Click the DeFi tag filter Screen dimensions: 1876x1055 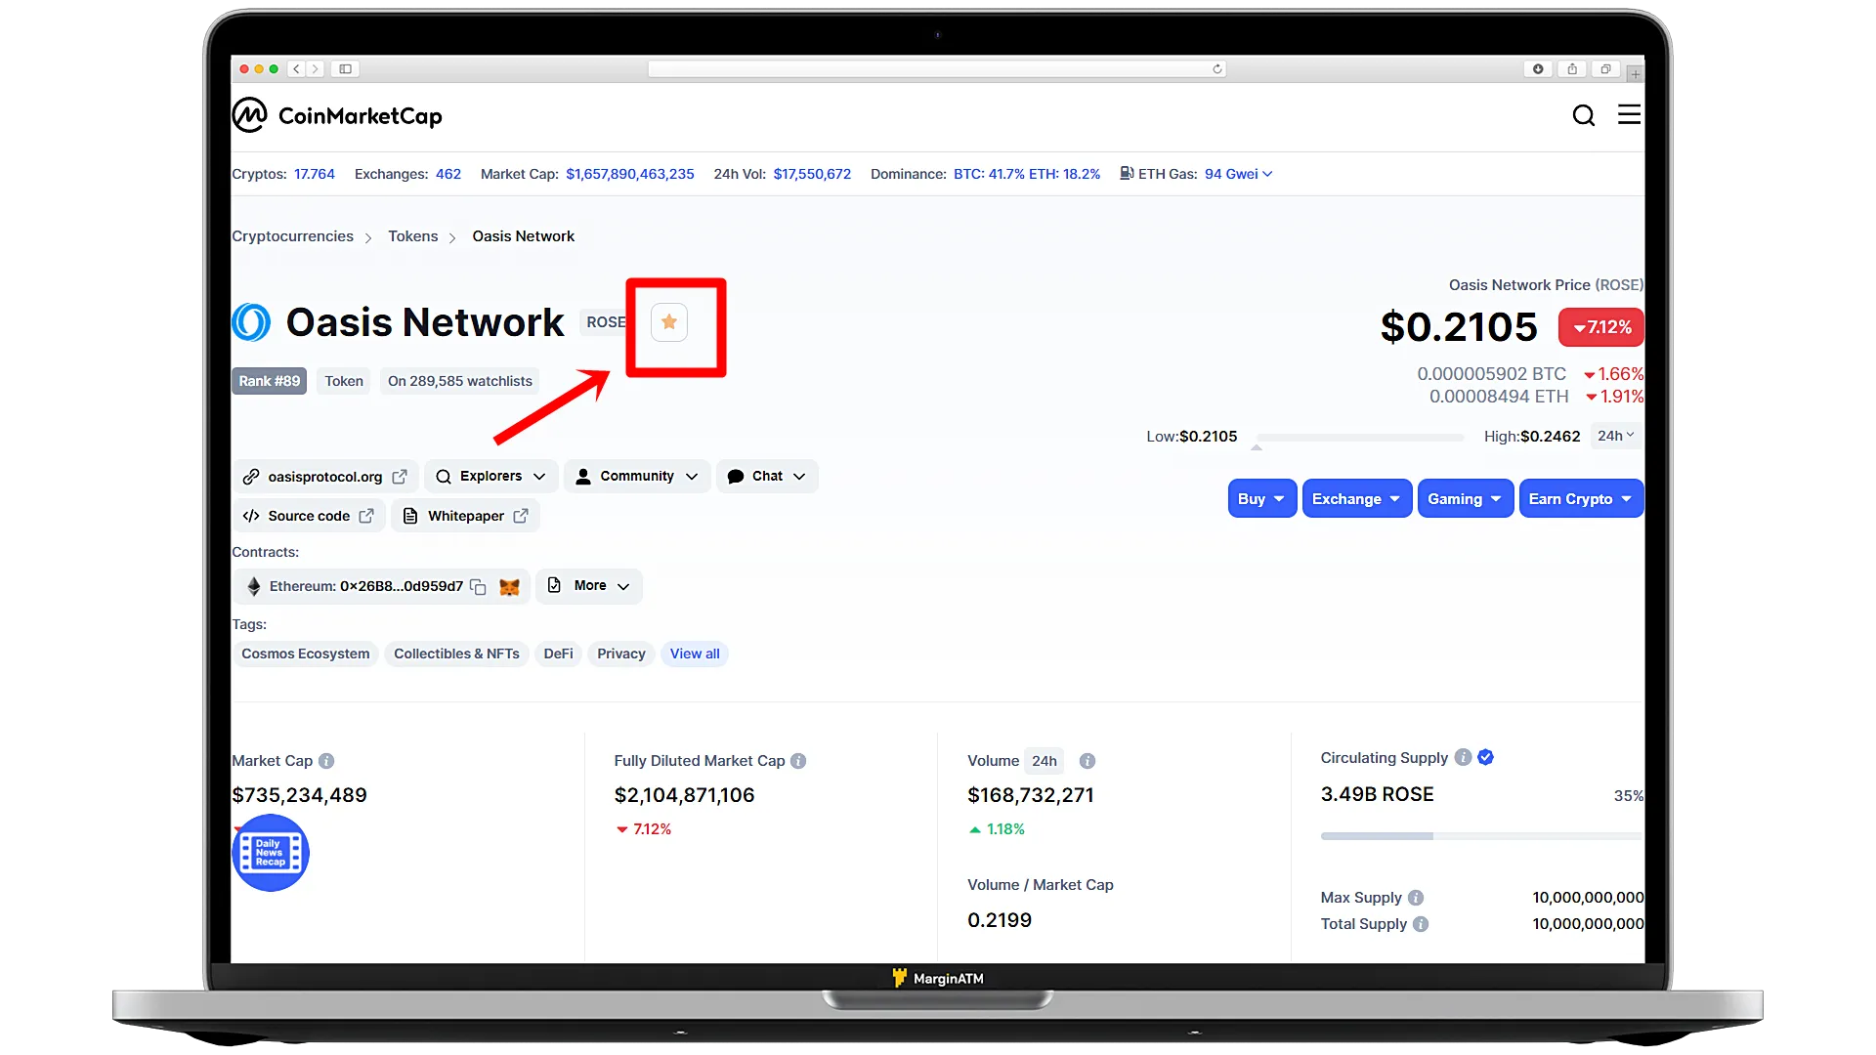pyautogui.click(x=558, y=654)
